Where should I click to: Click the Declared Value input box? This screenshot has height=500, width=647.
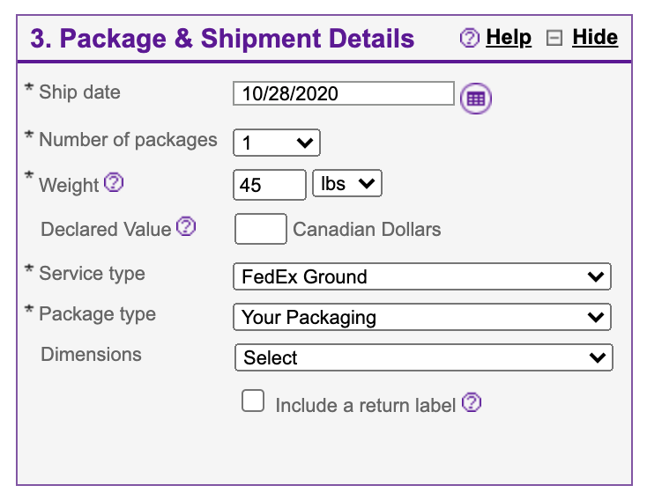260,229
